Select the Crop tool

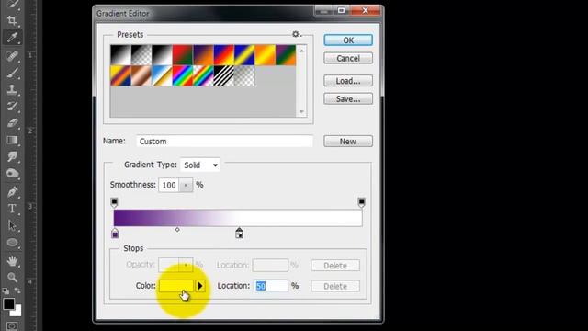[12, 20]
